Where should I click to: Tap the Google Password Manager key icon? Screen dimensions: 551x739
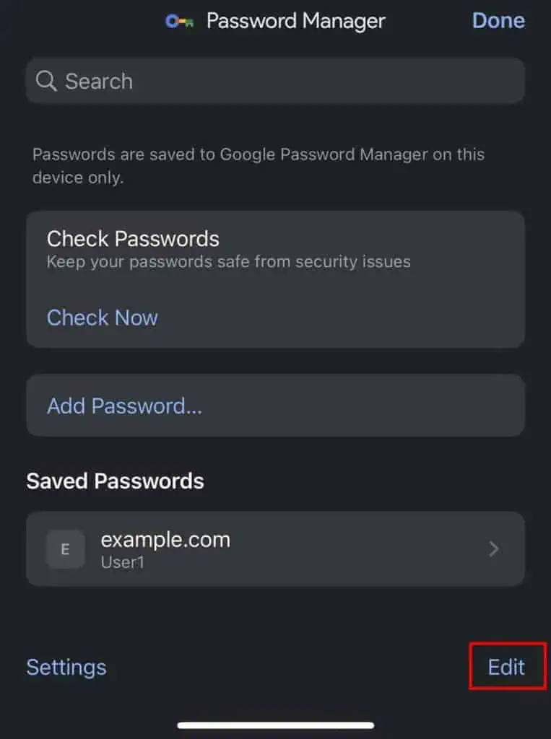[179, 21]
